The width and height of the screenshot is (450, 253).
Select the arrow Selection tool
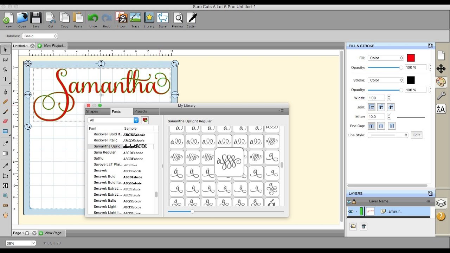pyautogui.click(x=5, y=50)
